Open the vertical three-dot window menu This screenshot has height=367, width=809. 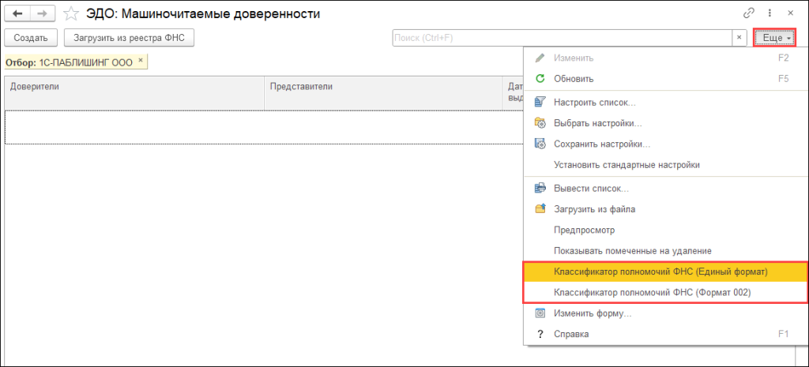click(x=769, y=13)
